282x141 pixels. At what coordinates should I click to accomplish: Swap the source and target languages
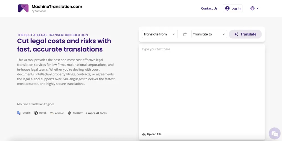(x=184, y=34)
